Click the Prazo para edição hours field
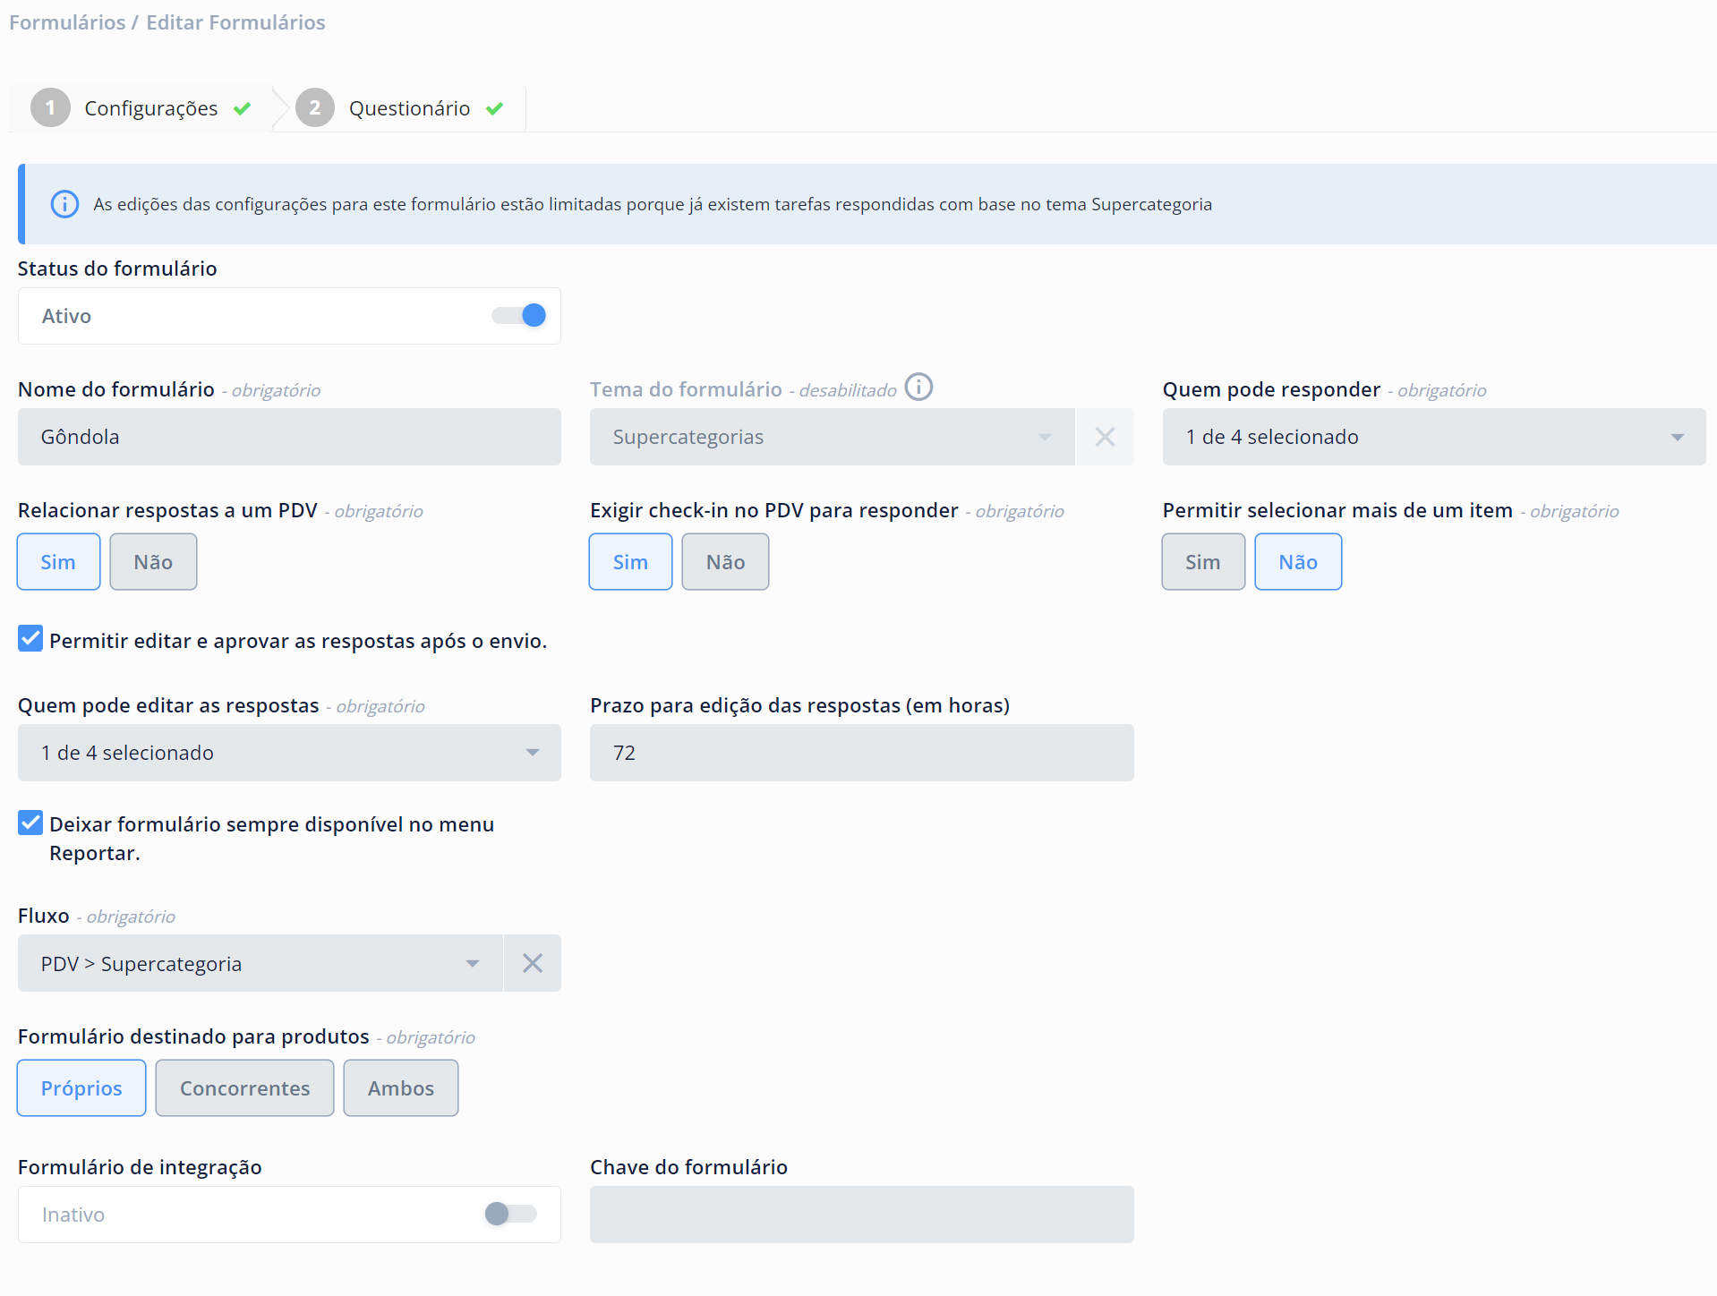The width and height of the screenshot is (1717, 1296). 861,753
